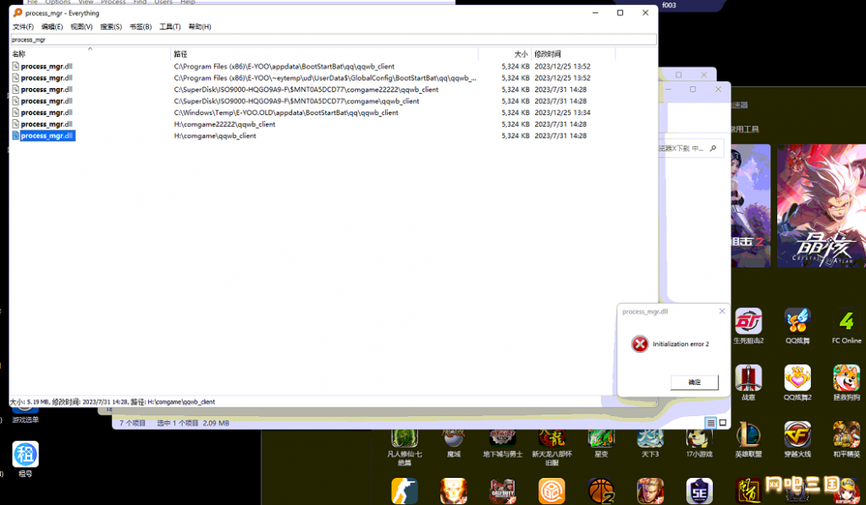Open the 文件(F) menu in Everything
Viewport: 866px width, 505px height.
(x=23, y=26)
